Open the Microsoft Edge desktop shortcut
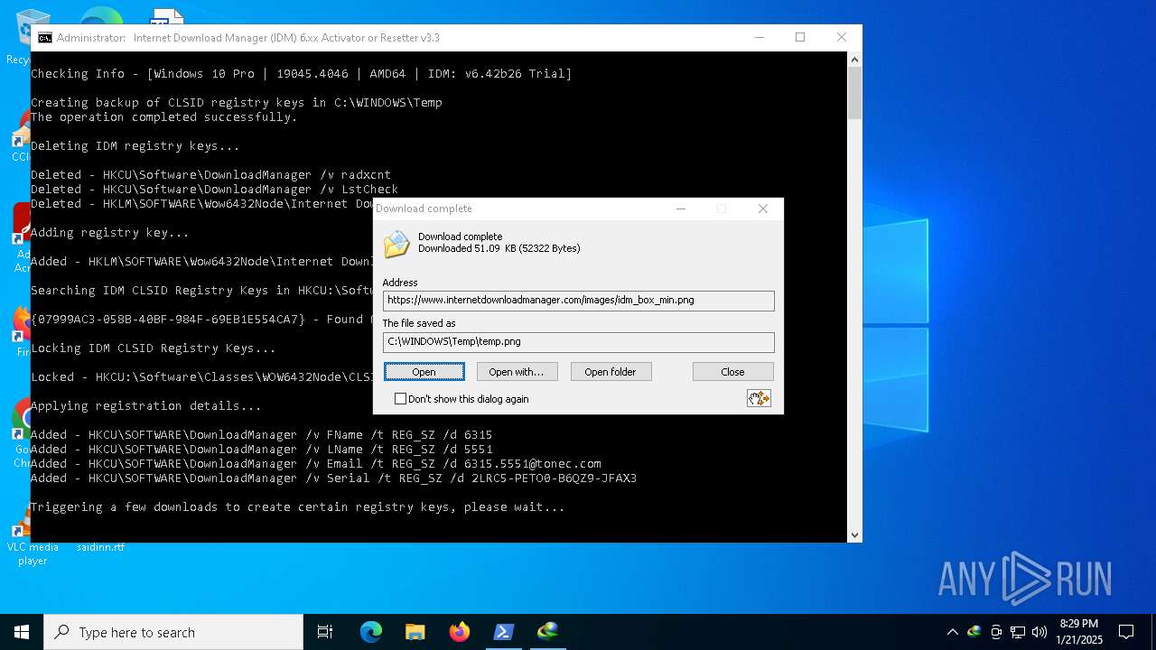 (x=100, y=15)
